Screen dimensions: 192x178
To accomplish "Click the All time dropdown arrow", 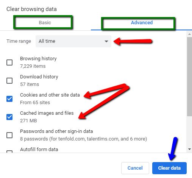I will coord(106,41).
